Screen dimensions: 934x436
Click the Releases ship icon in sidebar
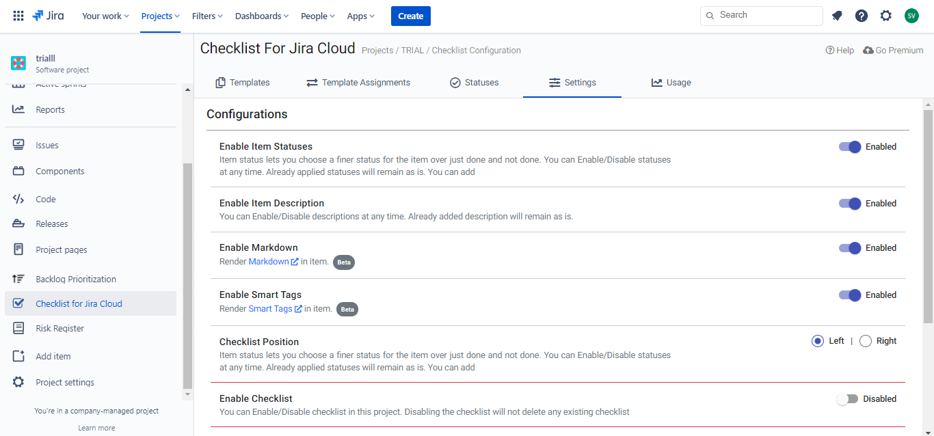[x=18, y=224]
